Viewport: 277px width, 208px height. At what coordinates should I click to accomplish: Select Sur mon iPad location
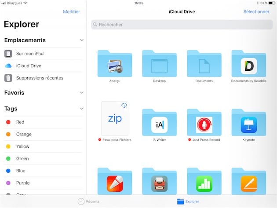point(43,54)
